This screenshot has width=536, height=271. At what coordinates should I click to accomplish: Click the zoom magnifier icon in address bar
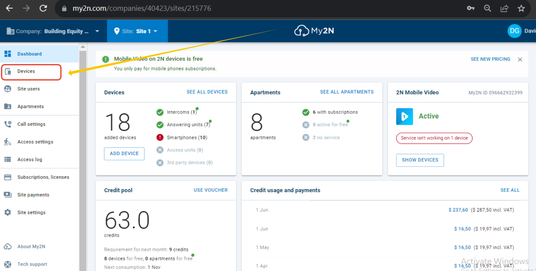pos(487,8)
